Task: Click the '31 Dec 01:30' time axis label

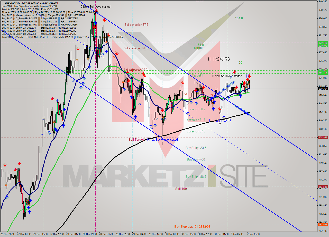Action: pos(222,234)
